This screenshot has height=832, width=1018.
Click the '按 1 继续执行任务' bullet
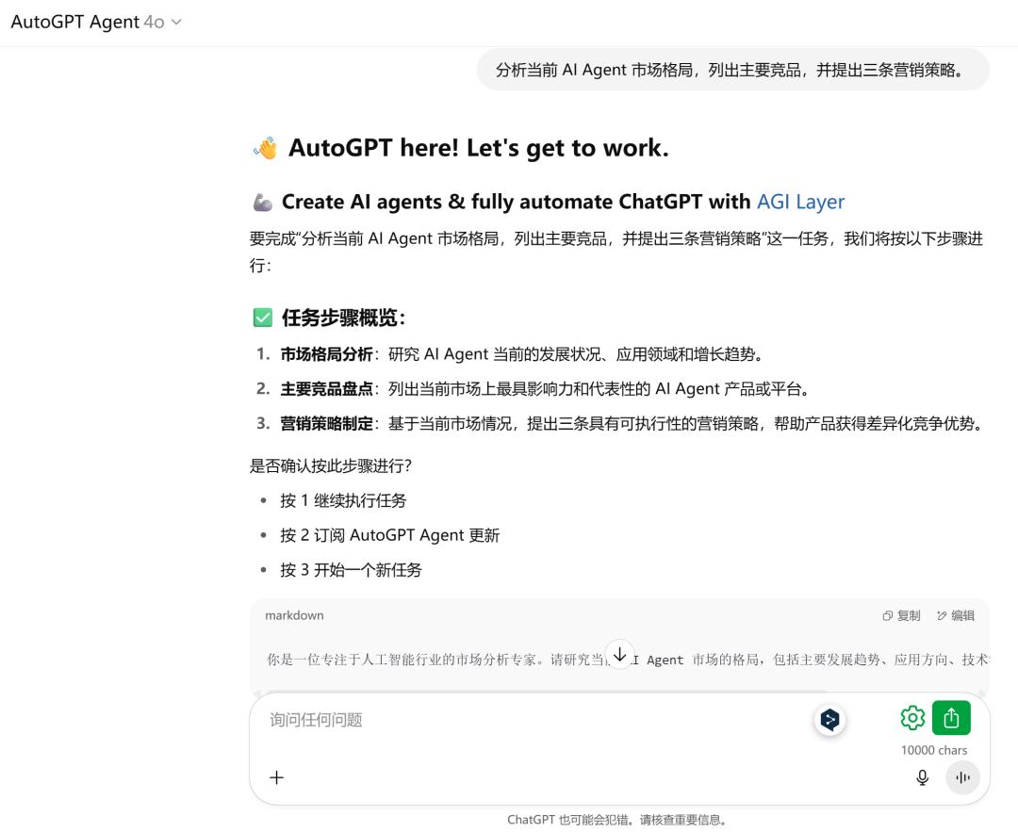343,500
